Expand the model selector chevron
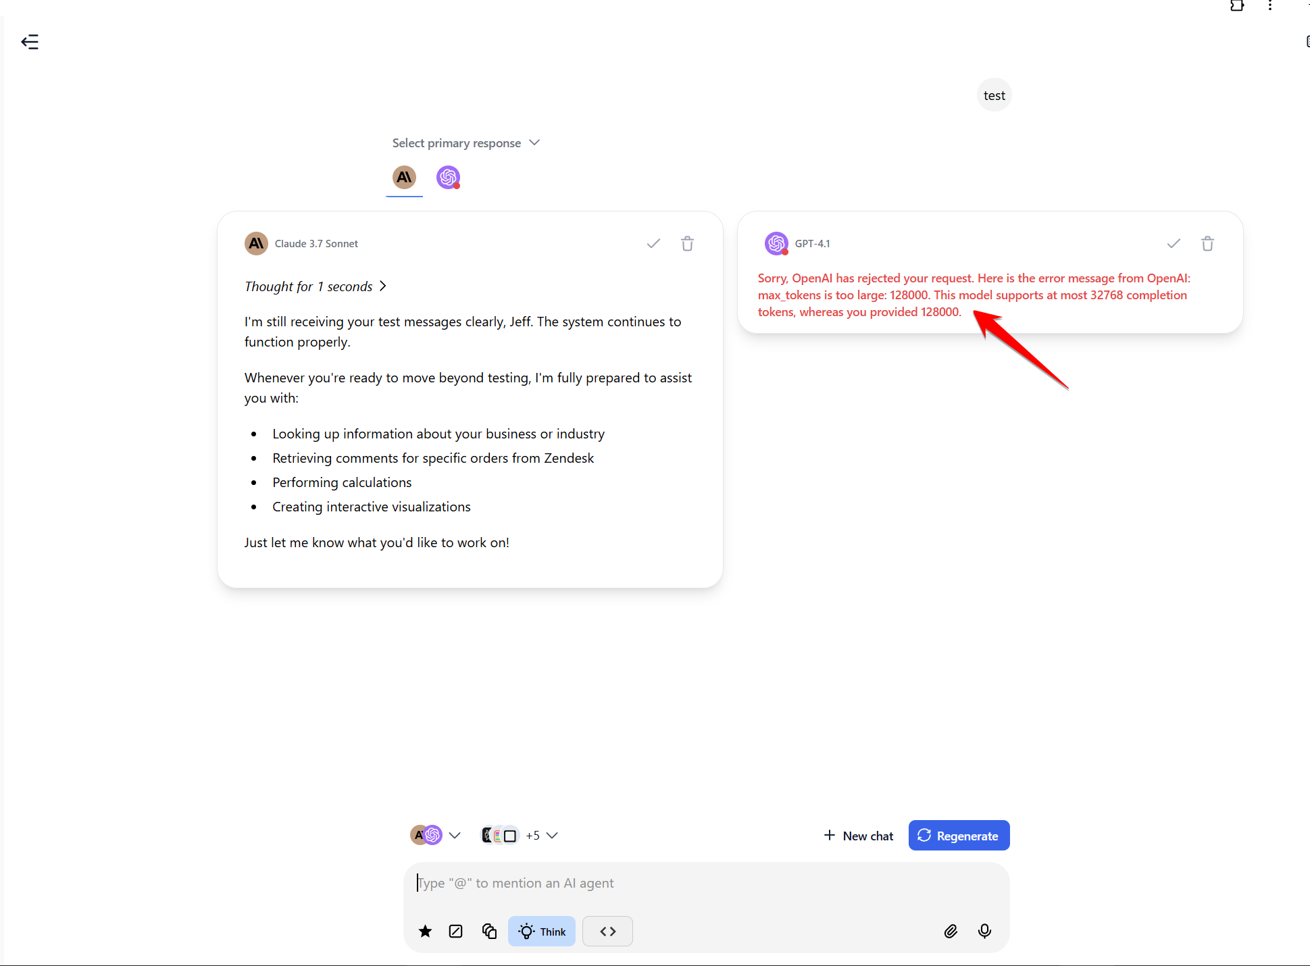Viewport: 1310px width, 966px height. pos(455,836)
